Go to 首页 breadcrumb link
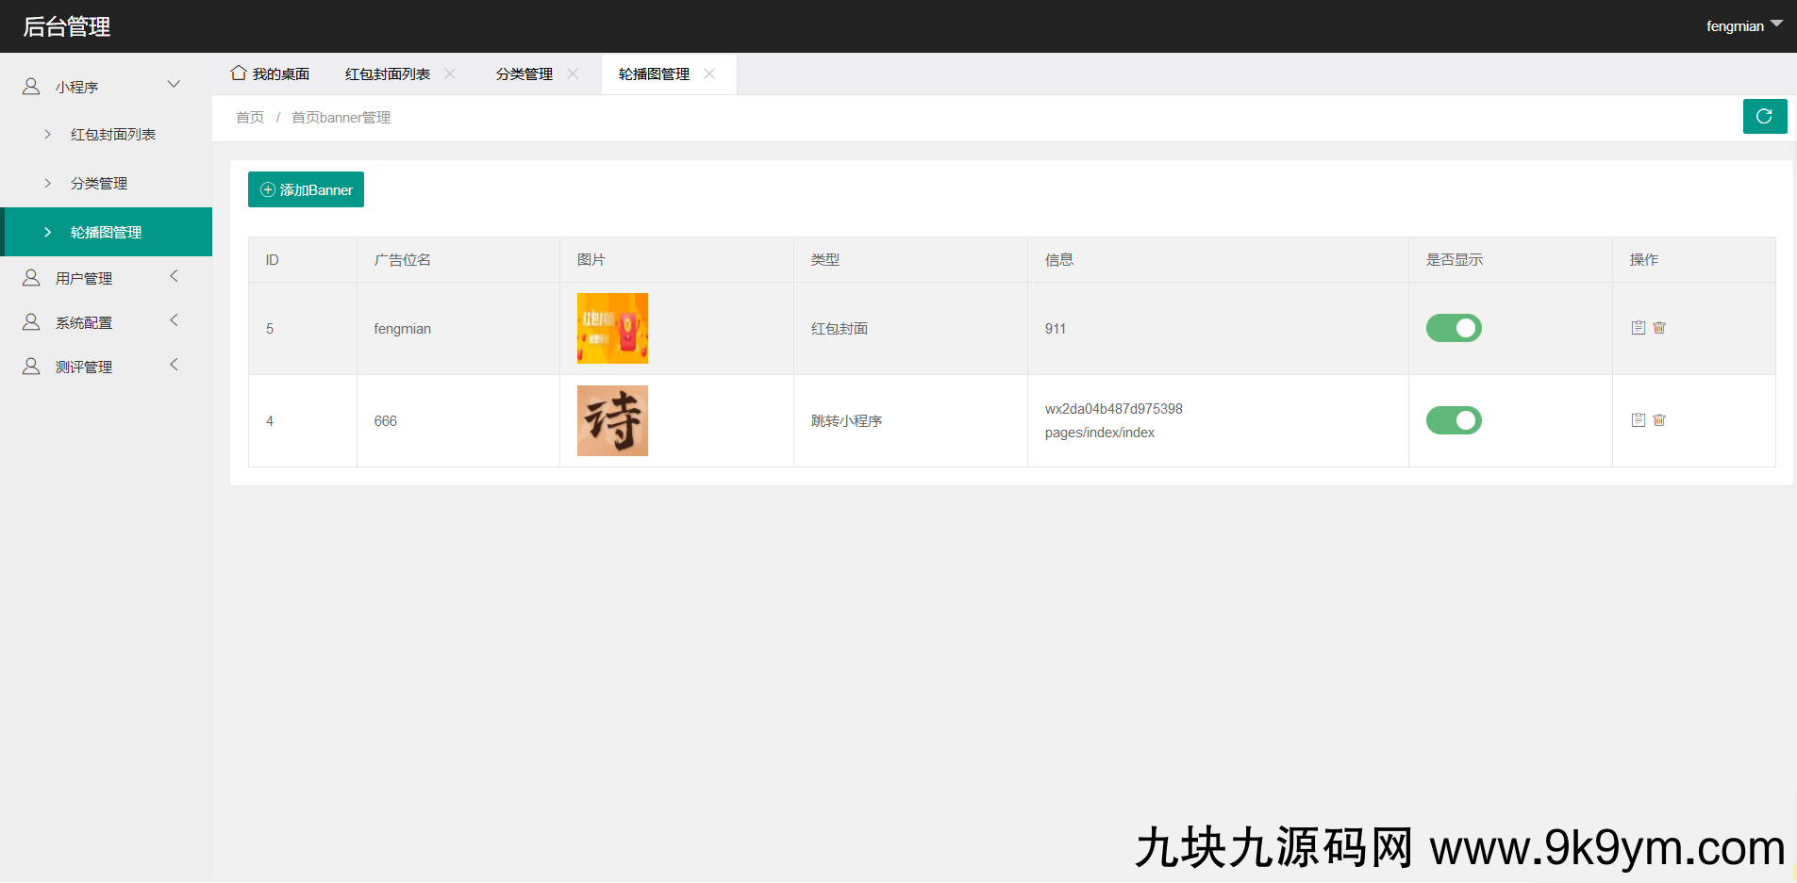This screenshot has height=883, width=1797. point(250,118)
